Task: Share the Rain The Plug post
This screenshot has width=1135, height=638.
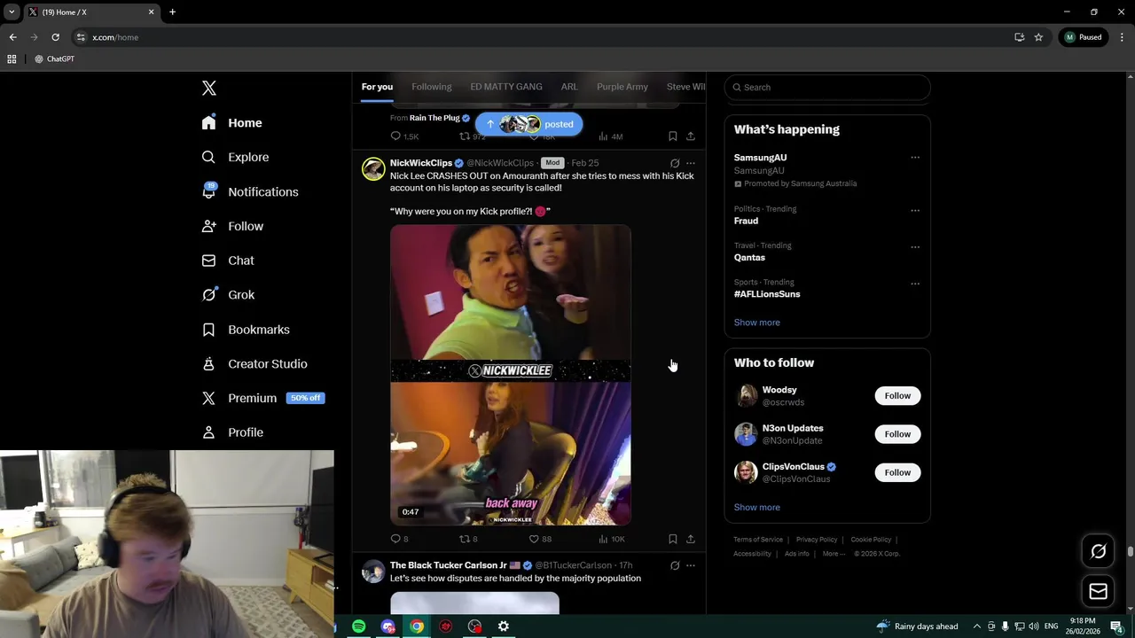Action: (691, 136)
